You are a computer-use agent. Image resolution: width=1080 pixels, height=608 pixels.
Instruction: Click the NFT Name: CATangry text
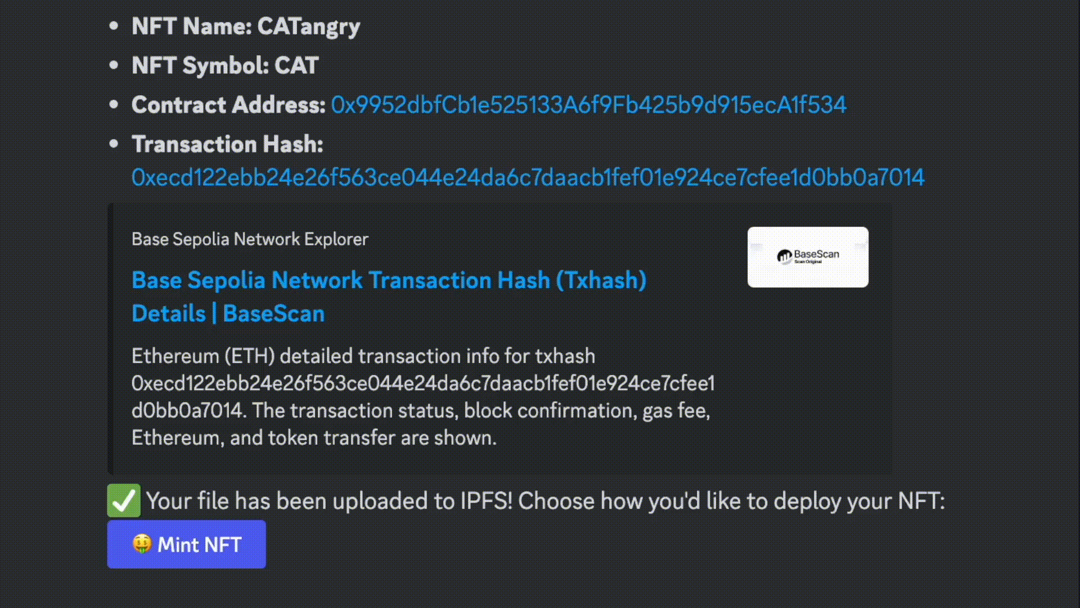[246, 26]
